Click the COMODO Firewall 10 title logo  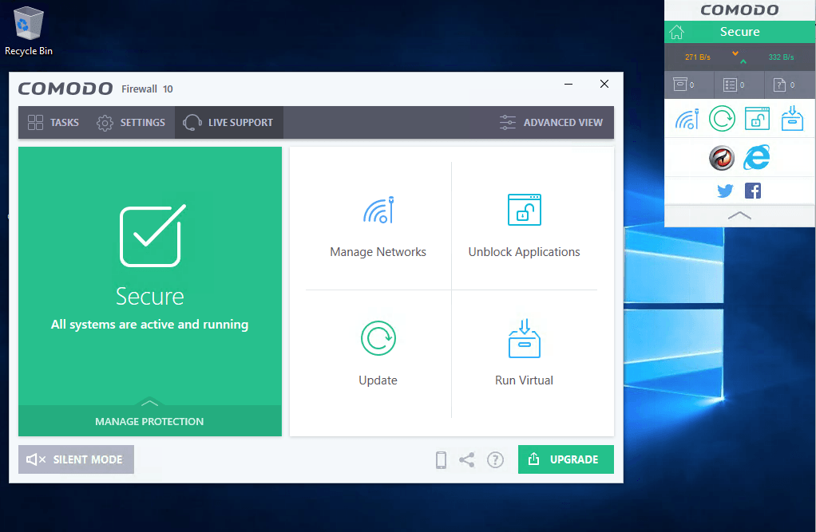point(96,89)
